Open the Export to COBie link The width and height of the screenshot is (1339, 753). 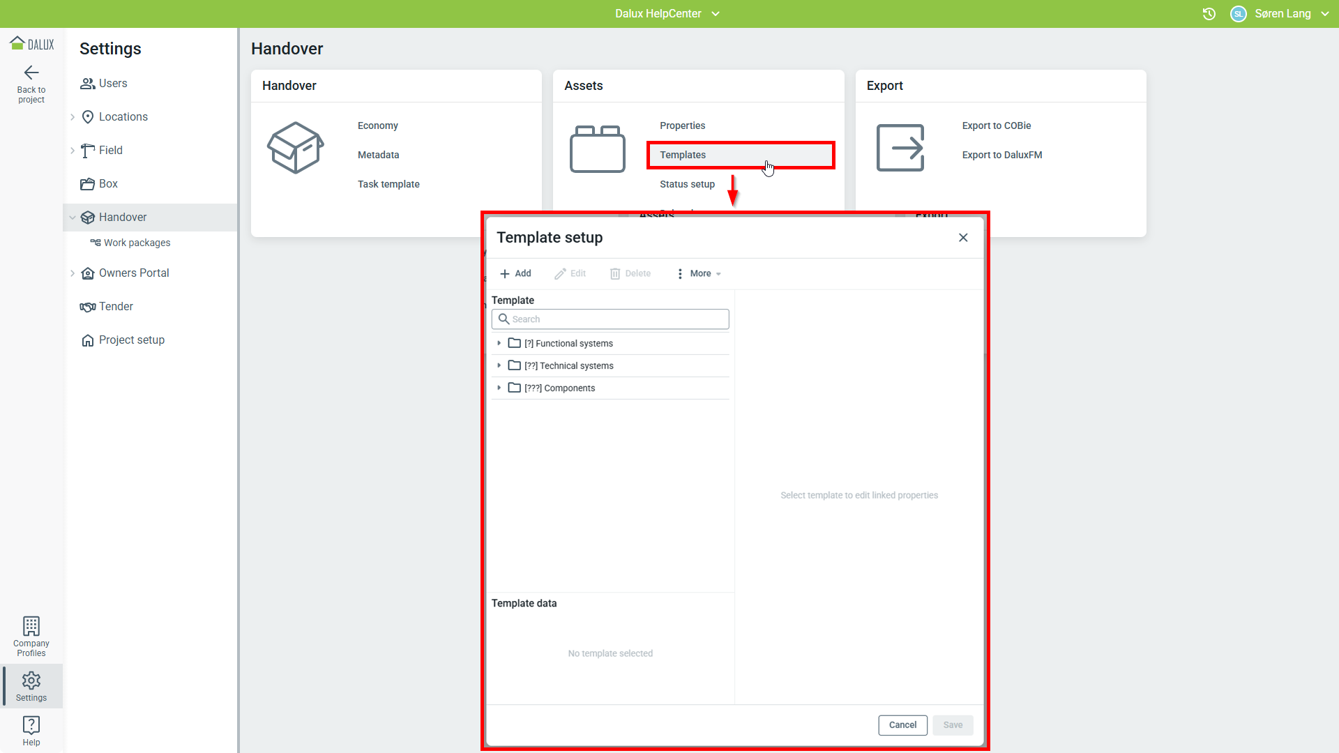pos(997,125)
